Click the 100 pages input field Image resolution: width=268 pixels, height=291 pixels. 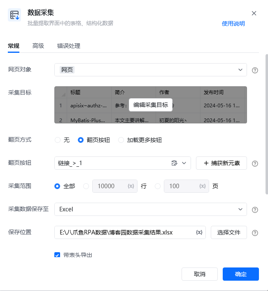tap(186, 186)
